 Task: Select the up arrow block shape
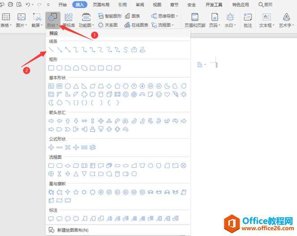coord(68,121)
